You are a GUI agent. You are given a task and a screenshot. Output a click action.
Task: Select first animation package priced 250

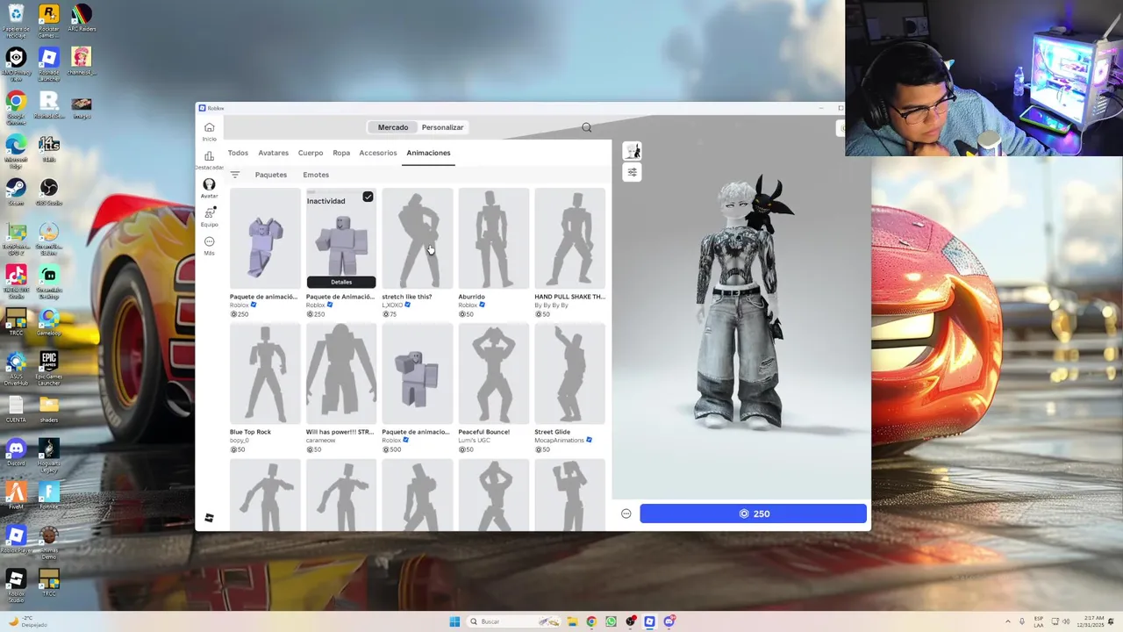click(x=265, y=238)
